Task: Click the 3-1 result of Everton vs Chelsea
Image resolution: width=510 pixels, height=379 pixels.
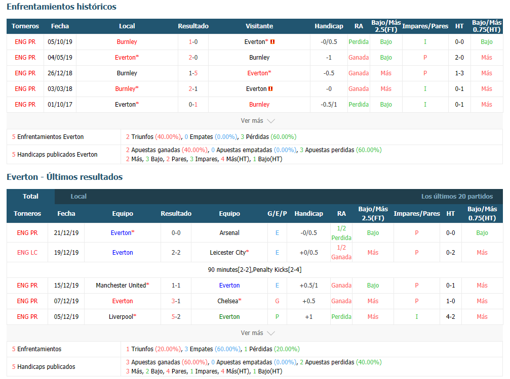Action: point(176,301)
